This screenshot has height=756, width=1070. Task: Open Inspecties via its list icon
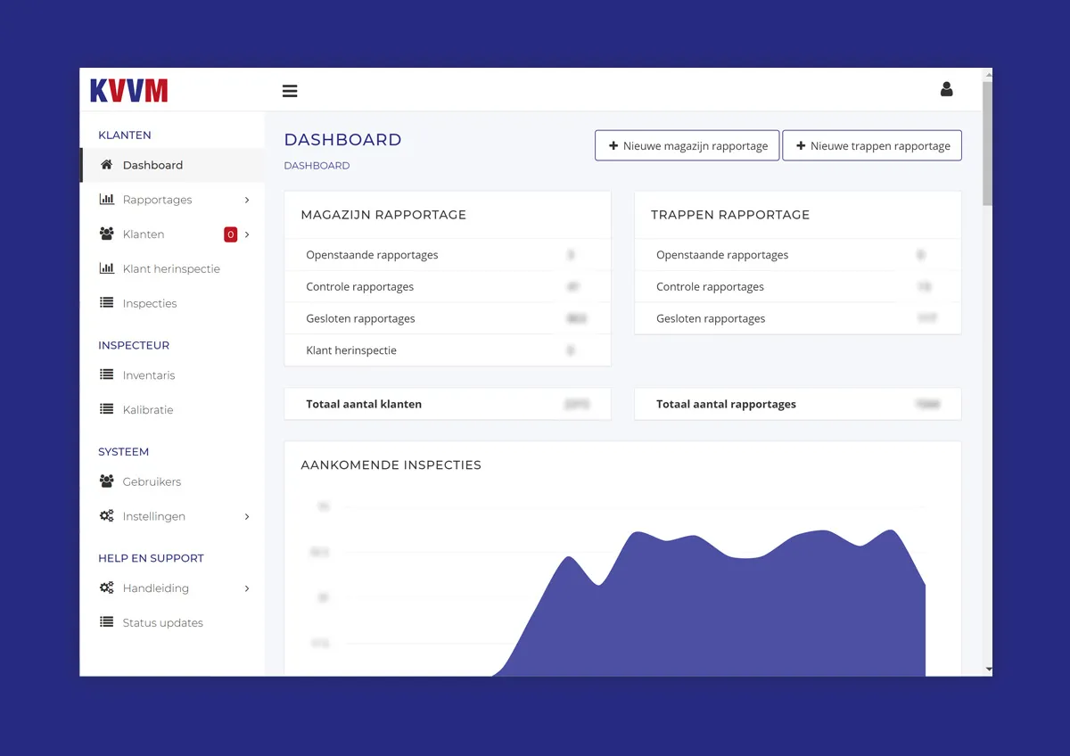point(106,303)
